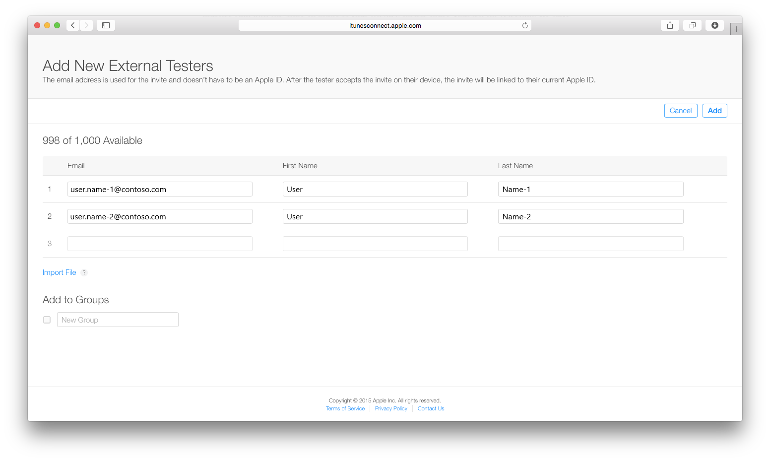Click the empty email field in row 3
This screenshot has width=770, height=461.
click(x=159, y=243)
